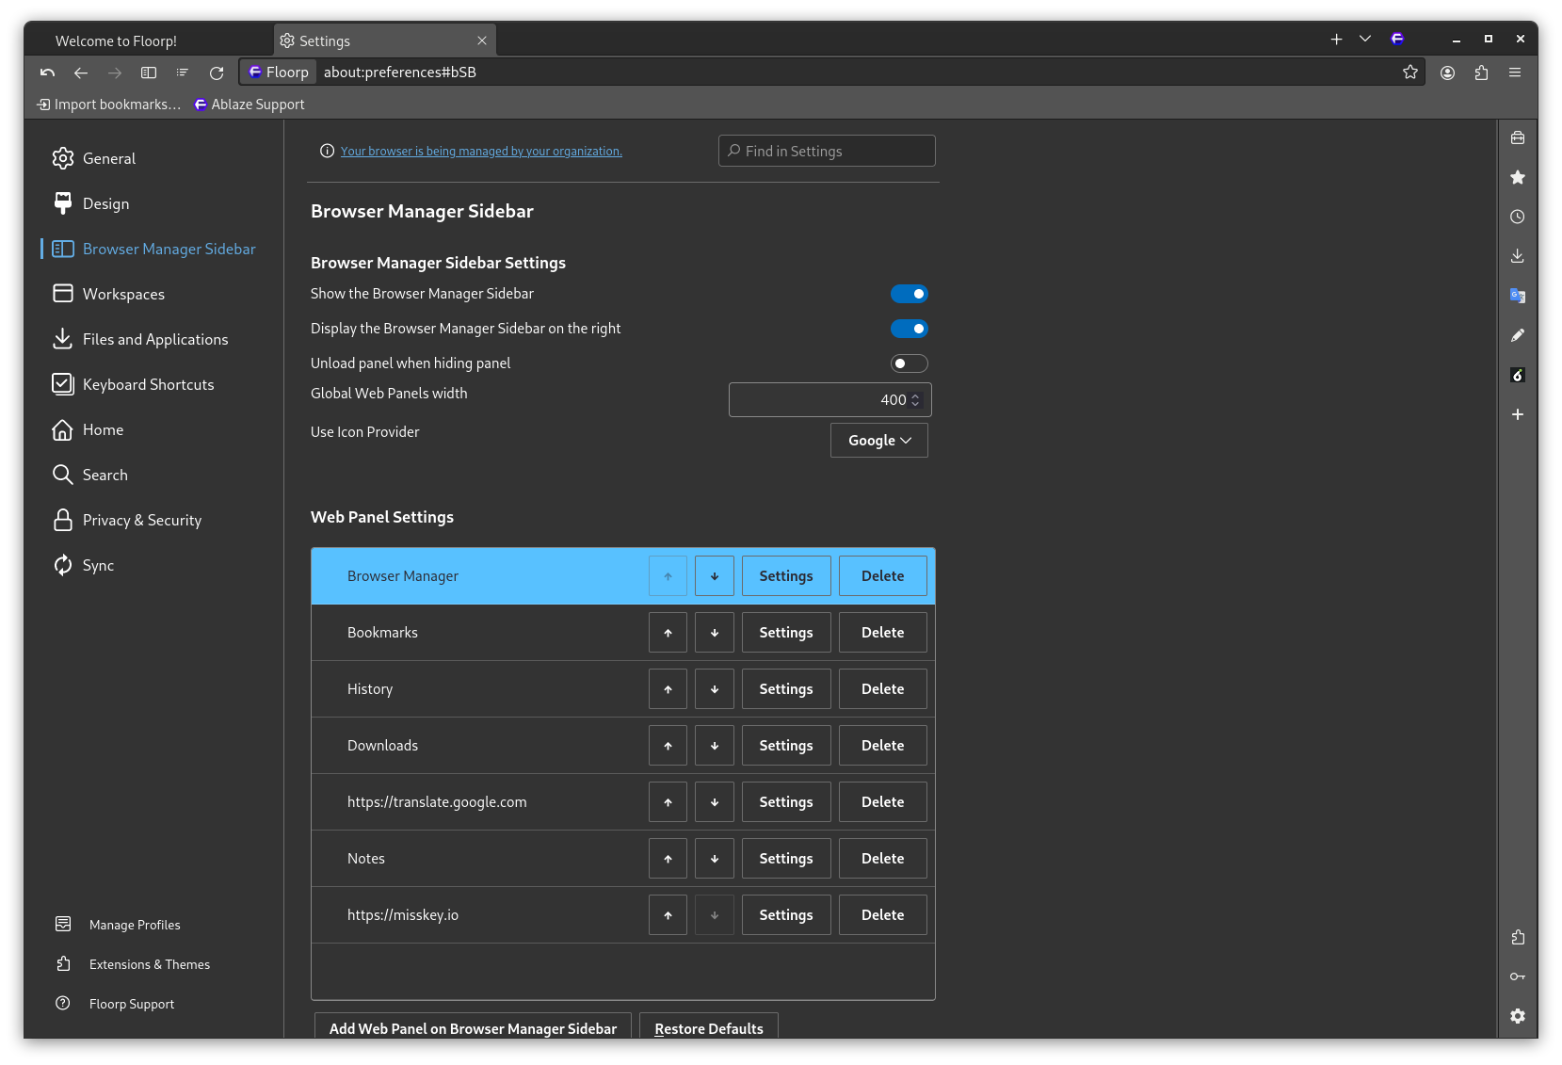Delete the https://translate.google.com web panel
The image size is (1562, 1065).
(x=881, y=801)
